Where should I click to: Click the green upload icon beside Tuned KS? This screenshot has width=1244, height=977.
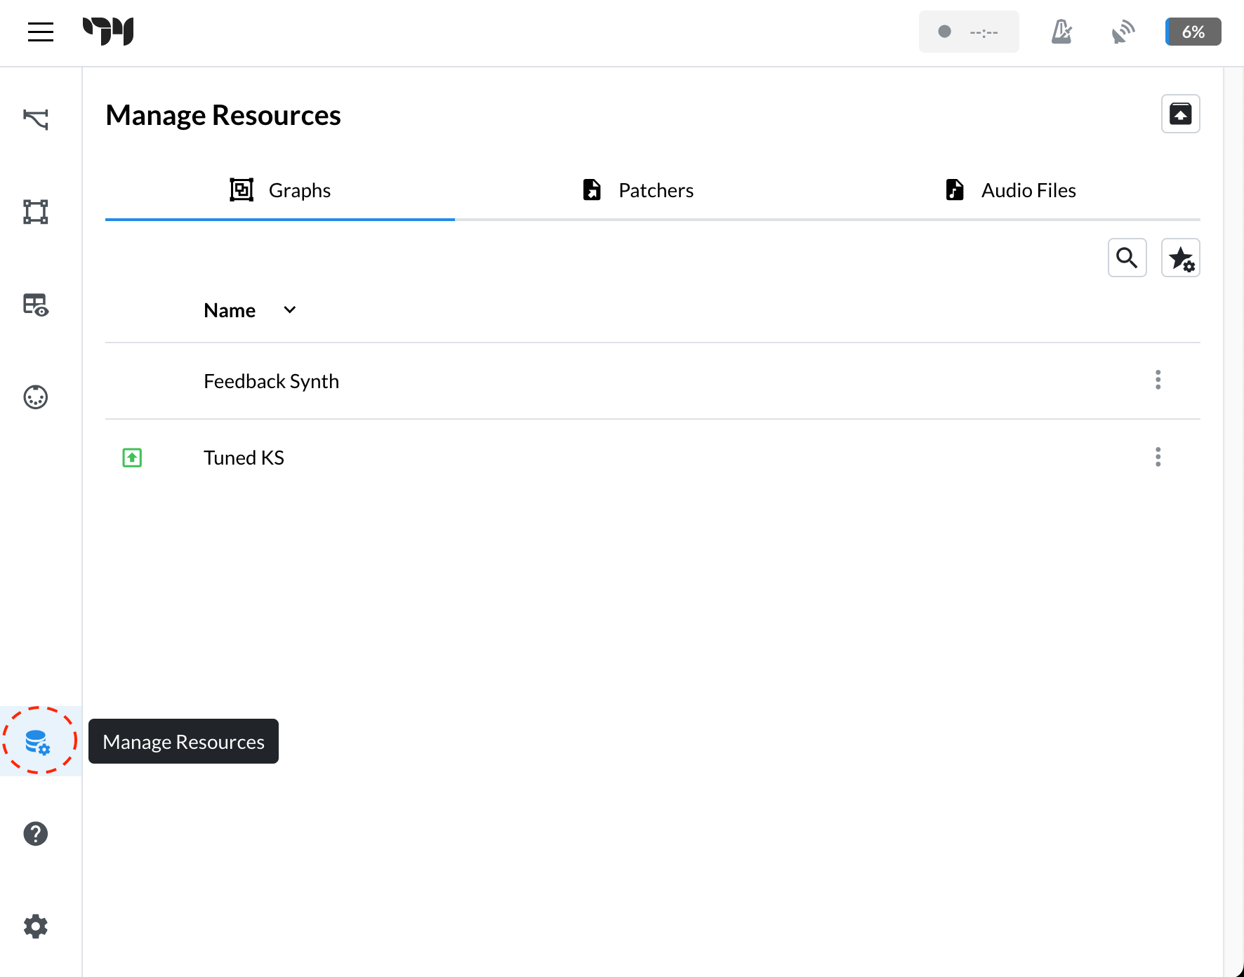pyautogui.click(x=132, y=458)
